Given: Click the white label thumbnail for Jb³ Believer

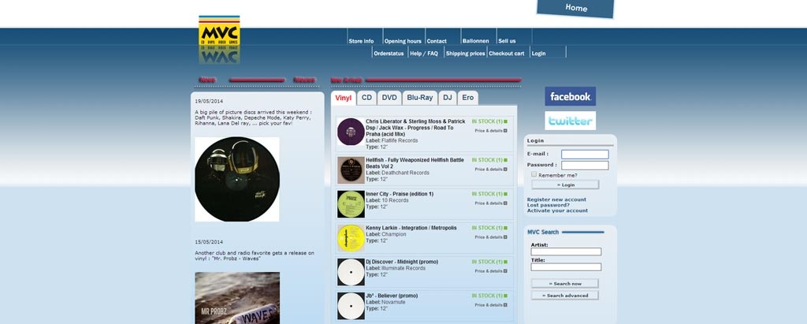Looking at the screenshot, I should click(351, 306).
